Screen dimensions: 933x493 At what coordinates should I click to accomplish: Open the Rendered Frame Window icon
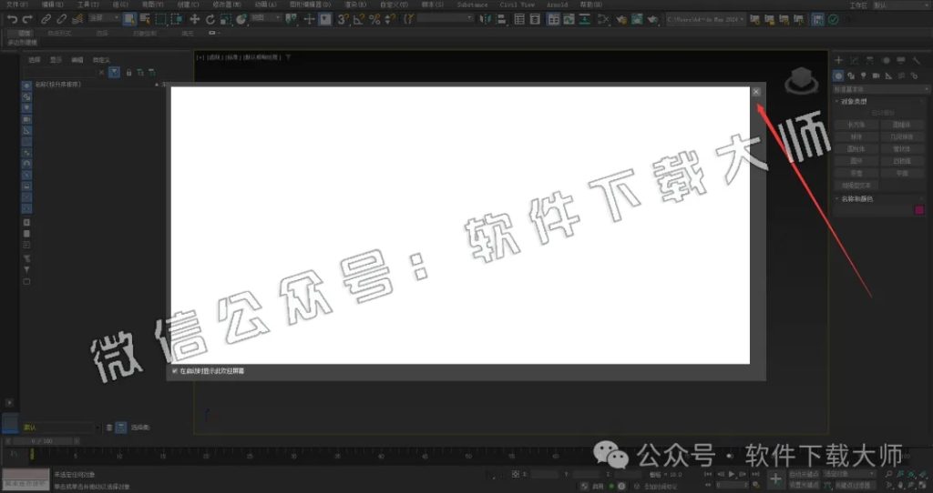pyautogui.click(x=637, y=20)
